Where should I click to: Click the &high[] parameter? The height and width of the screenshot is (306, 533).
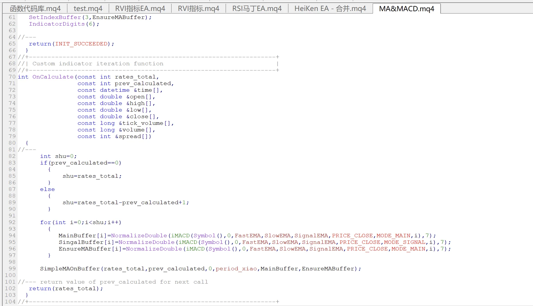click(x=139, y=103)
